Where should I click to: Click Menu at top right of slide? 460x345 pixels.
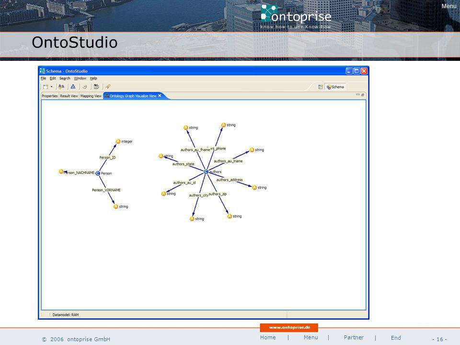449,6
